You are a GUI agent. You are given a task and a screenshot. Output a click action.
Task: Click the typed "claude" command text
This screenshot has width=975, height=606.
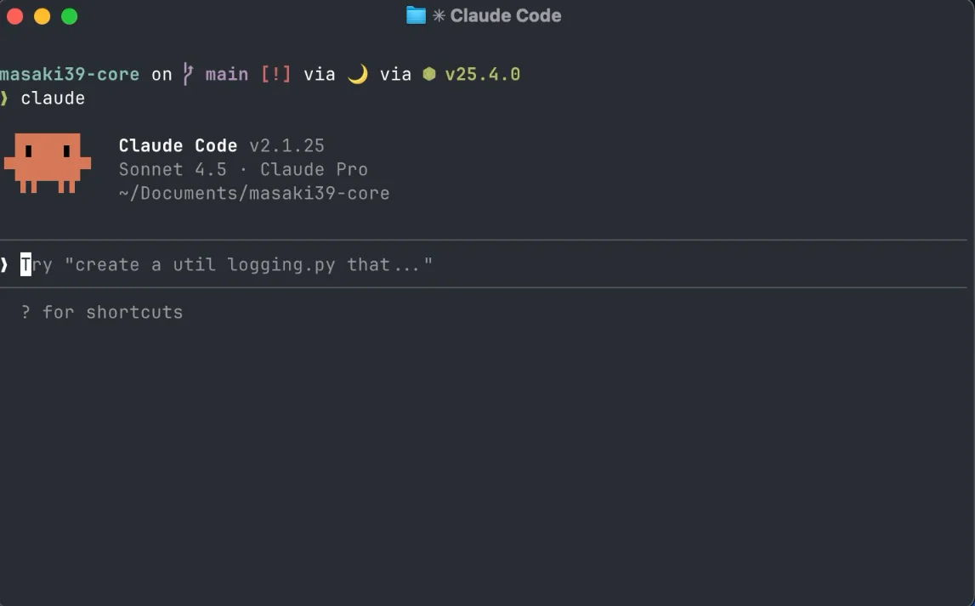(53, 99)
